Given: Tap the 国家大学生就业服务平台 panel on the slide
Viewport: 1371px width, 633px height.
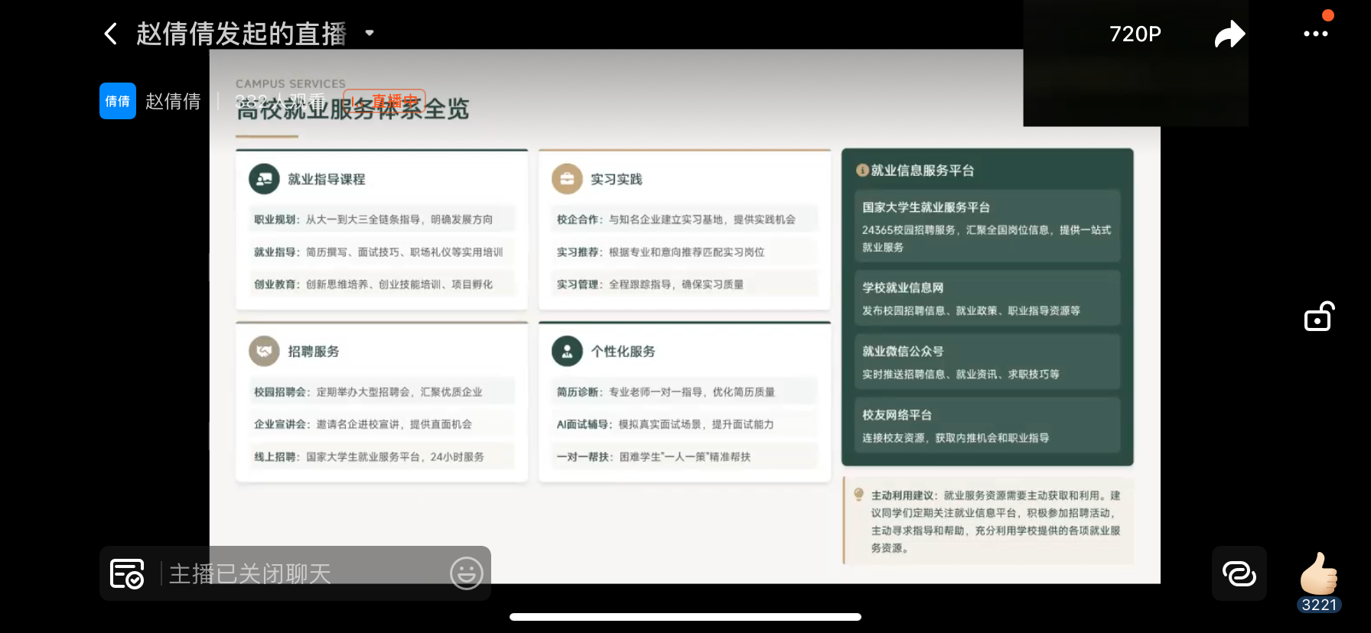Looking at the screenshot, I should [987, 226].
